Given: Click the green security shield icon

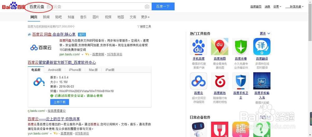Looking at the screenshot, I should [x=52, y=96].
